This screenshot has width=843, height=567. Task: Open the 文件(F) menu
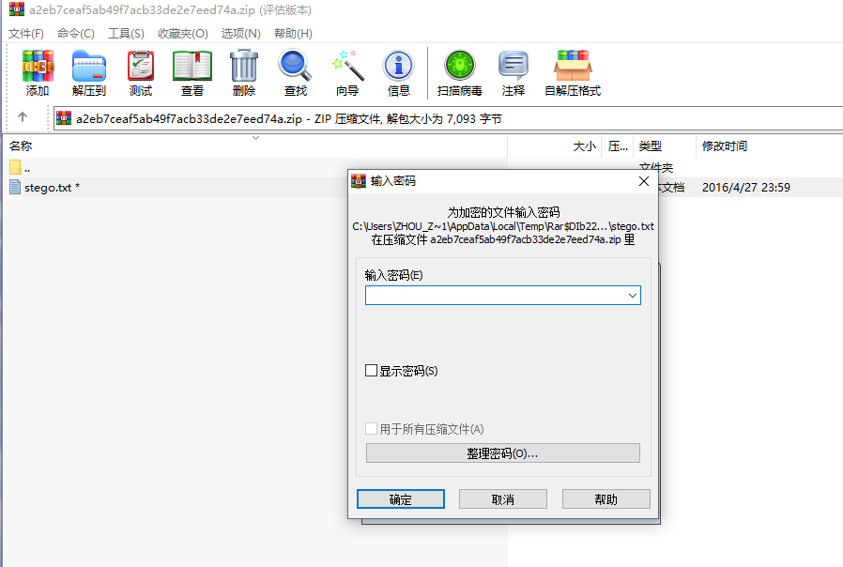pyautogui.click(x=25, y=33)
